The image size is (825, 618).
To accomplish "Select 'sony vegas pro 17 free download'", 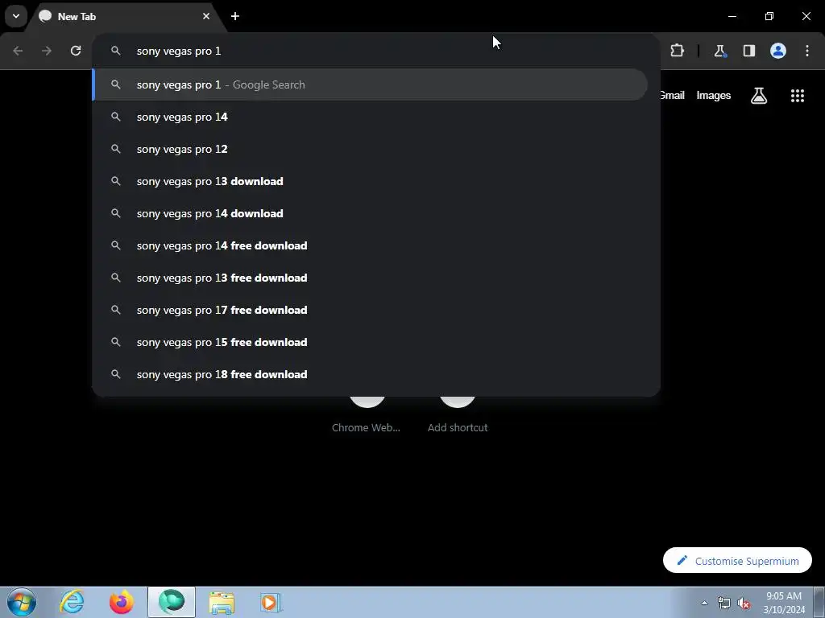I will [x=370, y=310].
